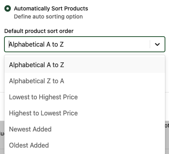Click the Alphabetical A to Z text inside combo box

coord(36,44)
